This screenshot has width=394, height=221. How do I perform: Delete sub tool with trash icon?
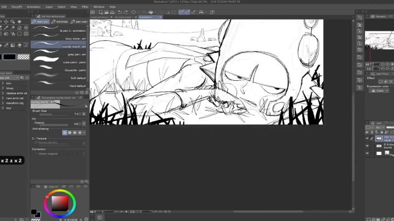coord(86,92)
